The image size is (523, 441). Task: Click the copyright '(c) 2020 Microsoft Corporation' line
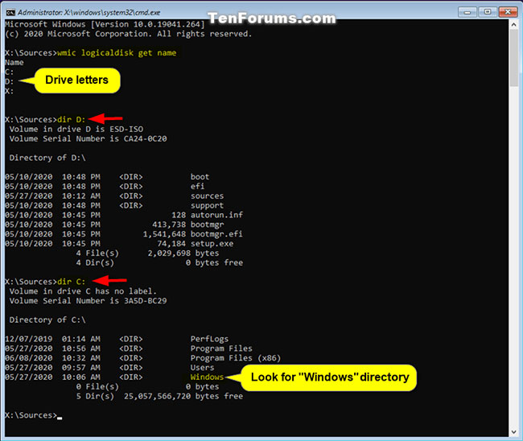click(x=129, y=34)
